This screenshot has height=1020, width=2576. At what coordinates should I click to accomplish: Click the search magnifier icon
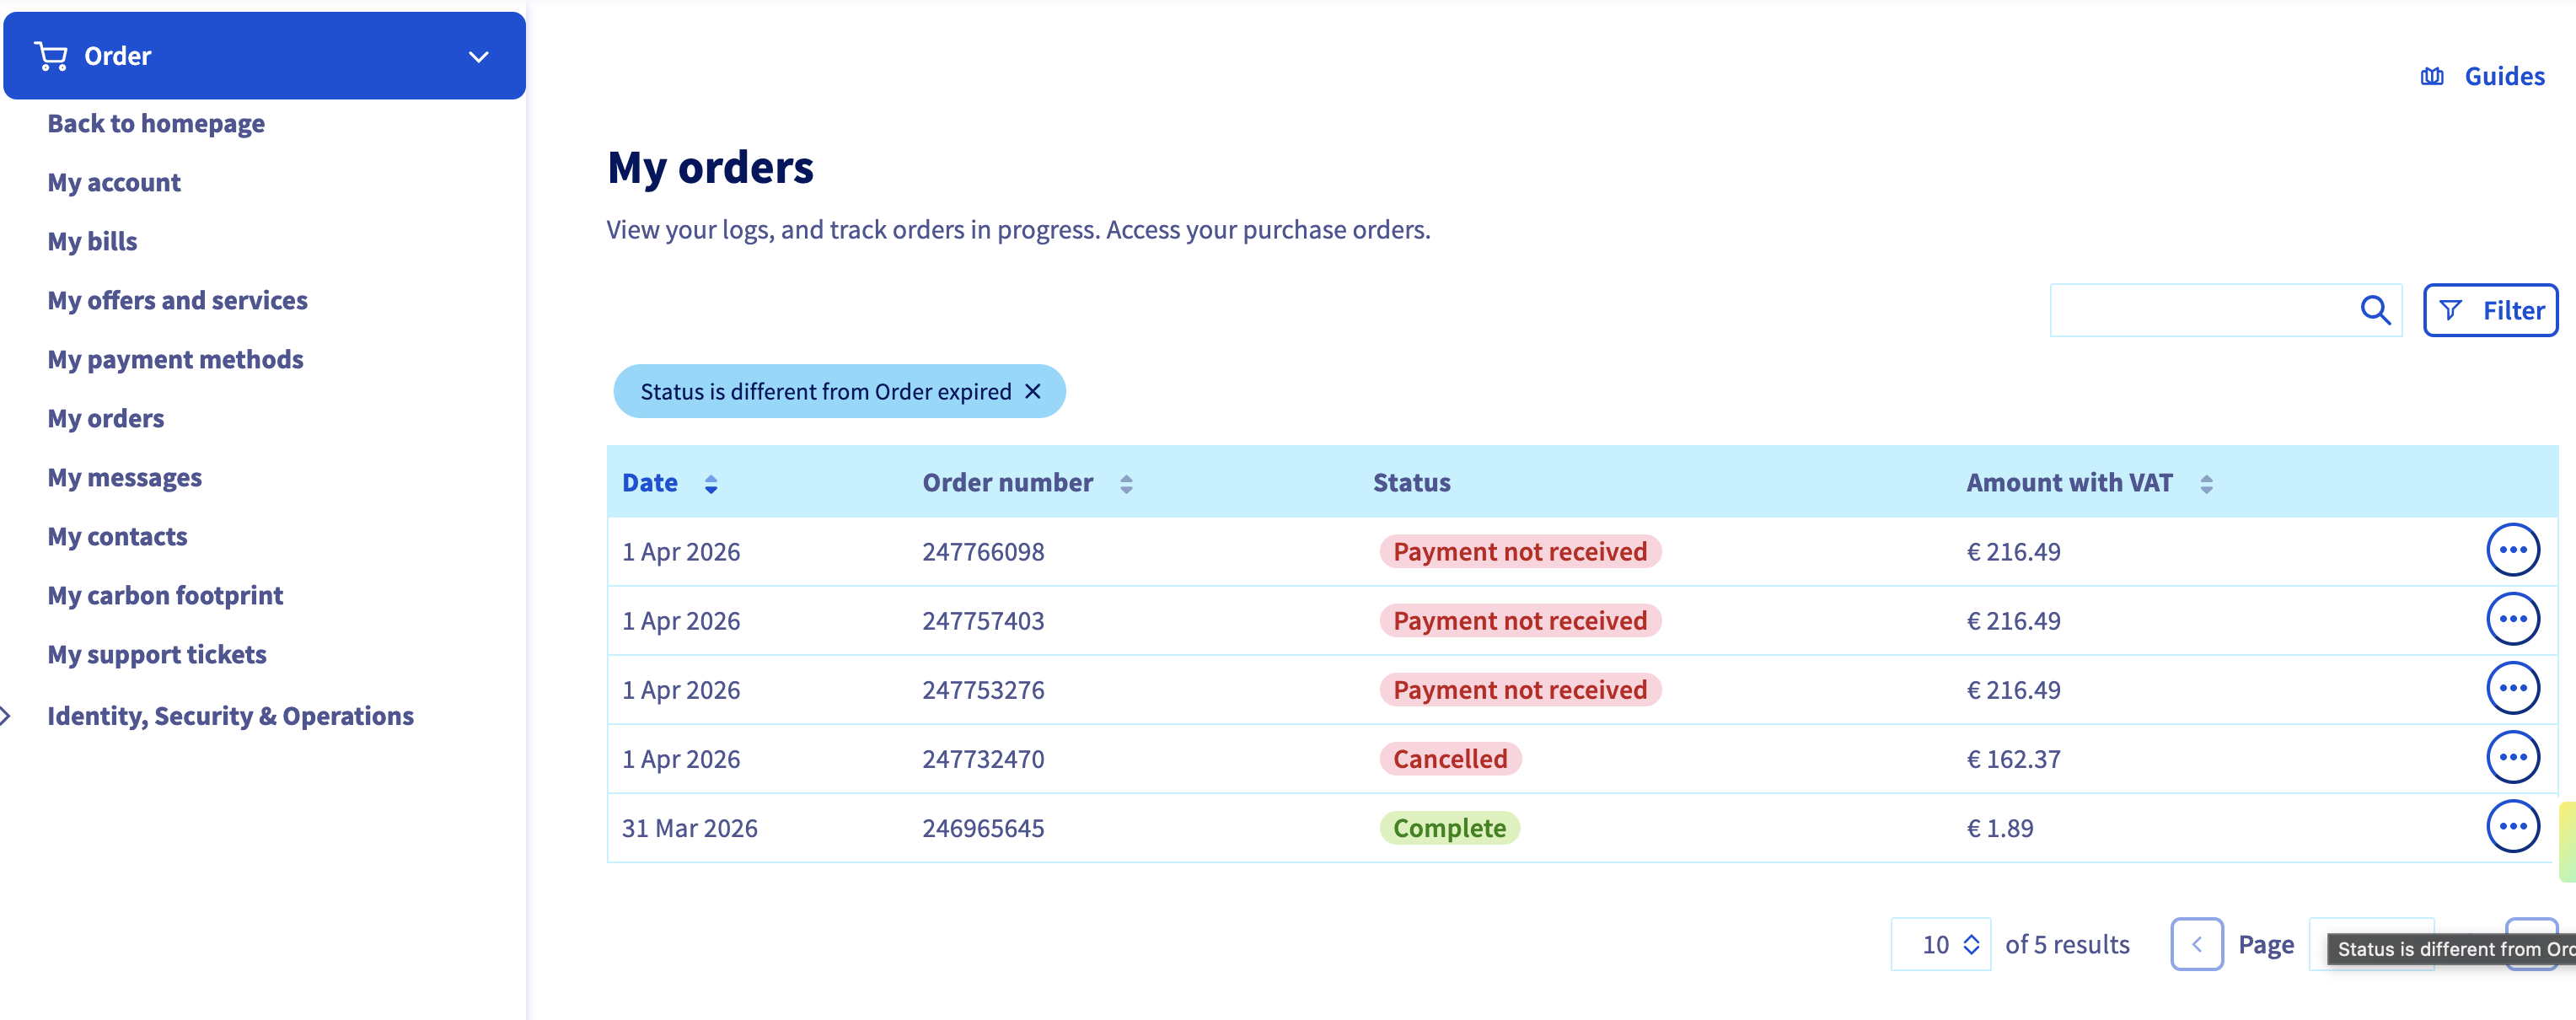(x=2375, y=311)
